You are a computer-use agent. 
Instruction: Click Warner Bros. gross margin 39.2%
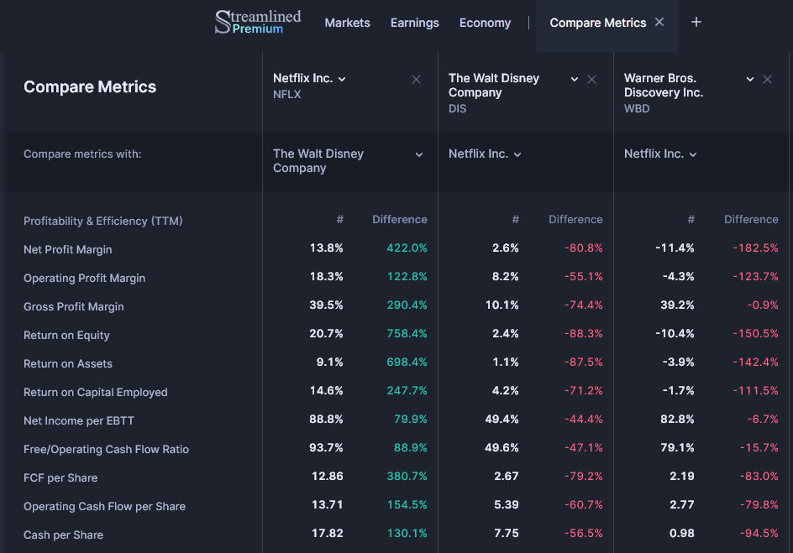click(x=677, y=305)
